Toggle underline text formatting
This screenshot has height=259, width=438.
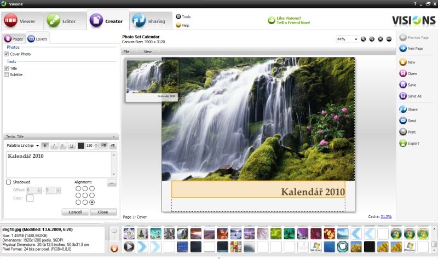point(72,146)
